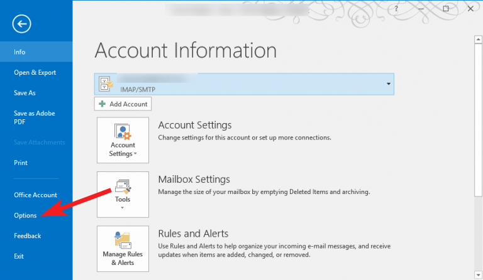The width and height of the screenshot is (483, 280).
Task: Click the IMAP/SMTP account mailbox icon
Action: point(106,84)
